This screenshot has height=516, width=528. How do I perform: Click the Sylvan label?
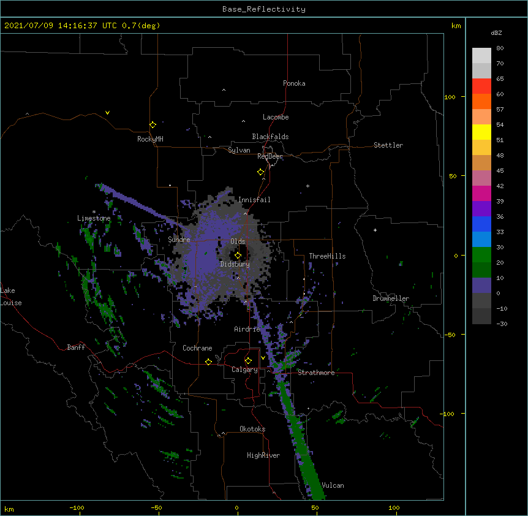(x=239, y=150)
